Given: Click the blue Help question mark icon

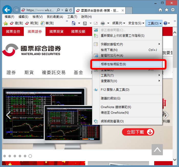Looking at the screenshot, I should (x=165, y=23).
